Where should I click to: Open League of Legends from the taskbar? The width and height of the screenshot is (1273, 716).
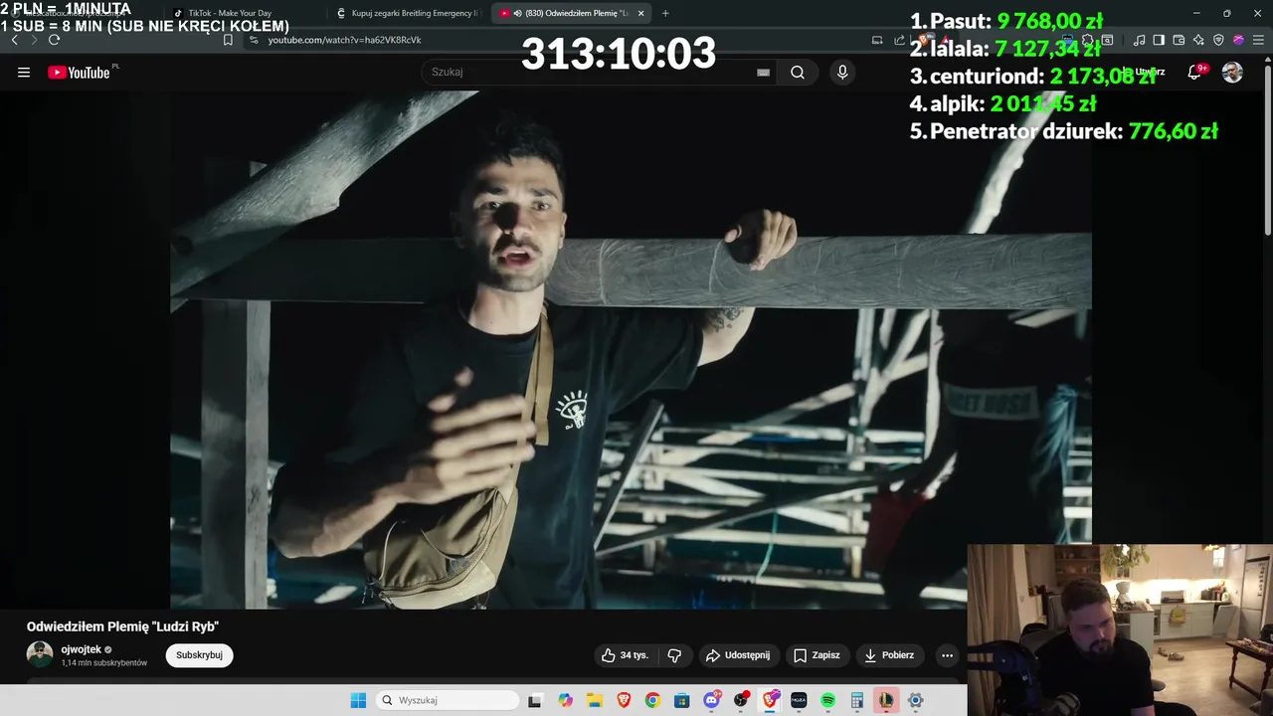(885, 700)
